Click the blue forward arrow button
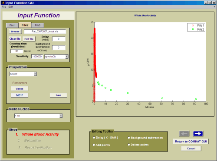The height and width of the screenshot is (161, 217). tap(198, 134)
